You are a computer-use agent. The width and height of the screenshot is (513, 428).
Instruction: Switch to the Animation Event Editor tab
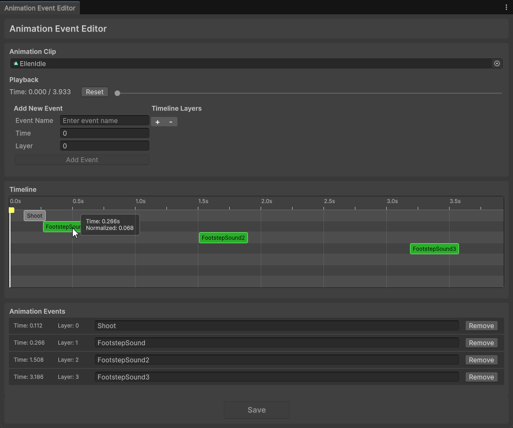coord(40,8)
